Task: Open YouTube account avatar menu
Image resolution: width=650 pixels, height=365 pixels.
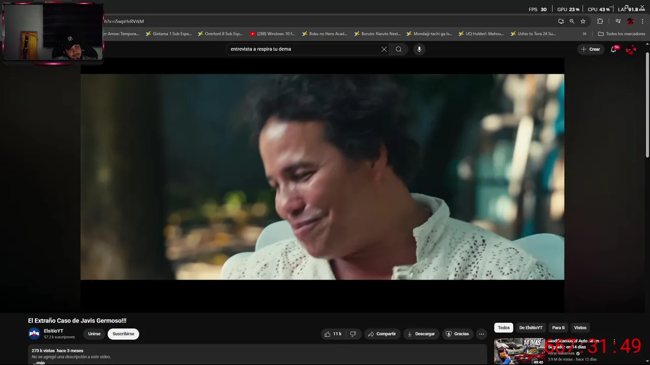Action: pyautogui.click(x=631, y=49)
